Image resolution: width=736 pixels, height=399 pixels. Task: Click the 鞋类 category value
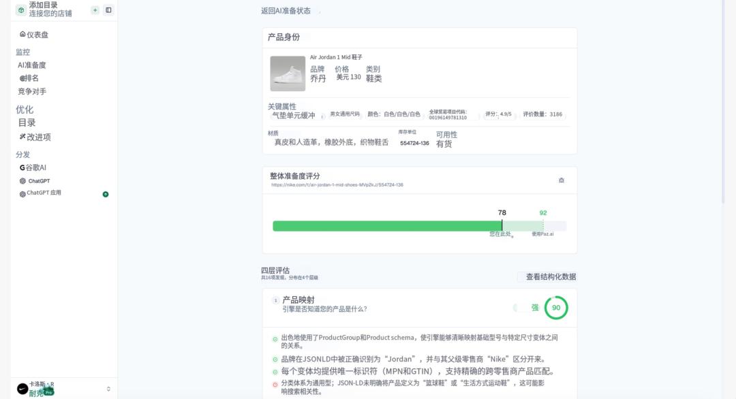click(x=373, y=78)
